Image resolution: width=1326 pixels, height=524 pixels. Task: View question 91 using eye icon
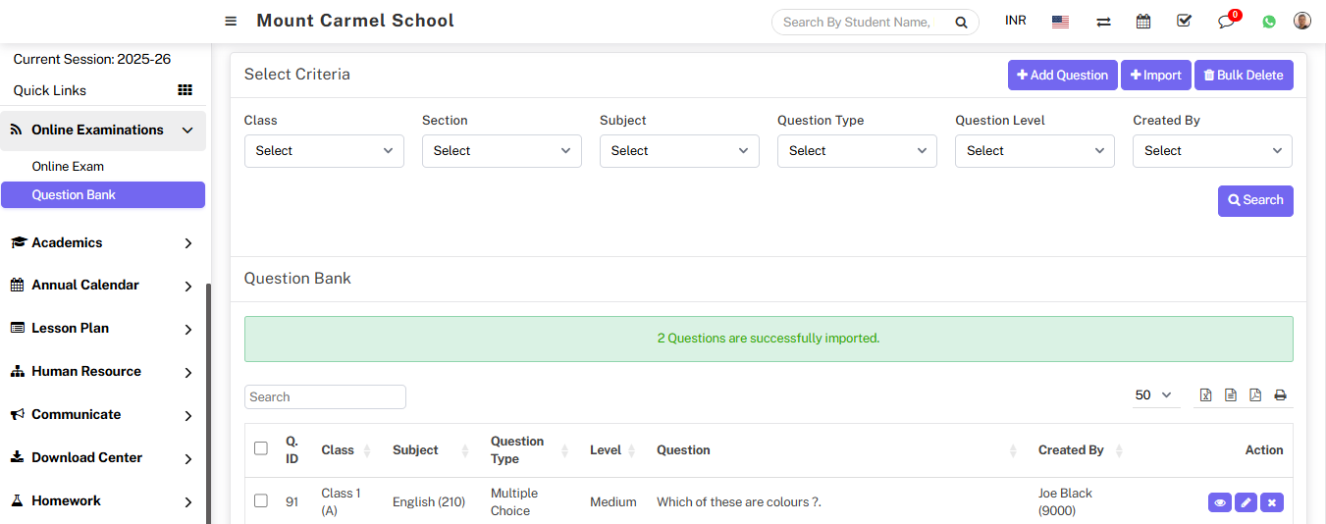pos(1220,502)
